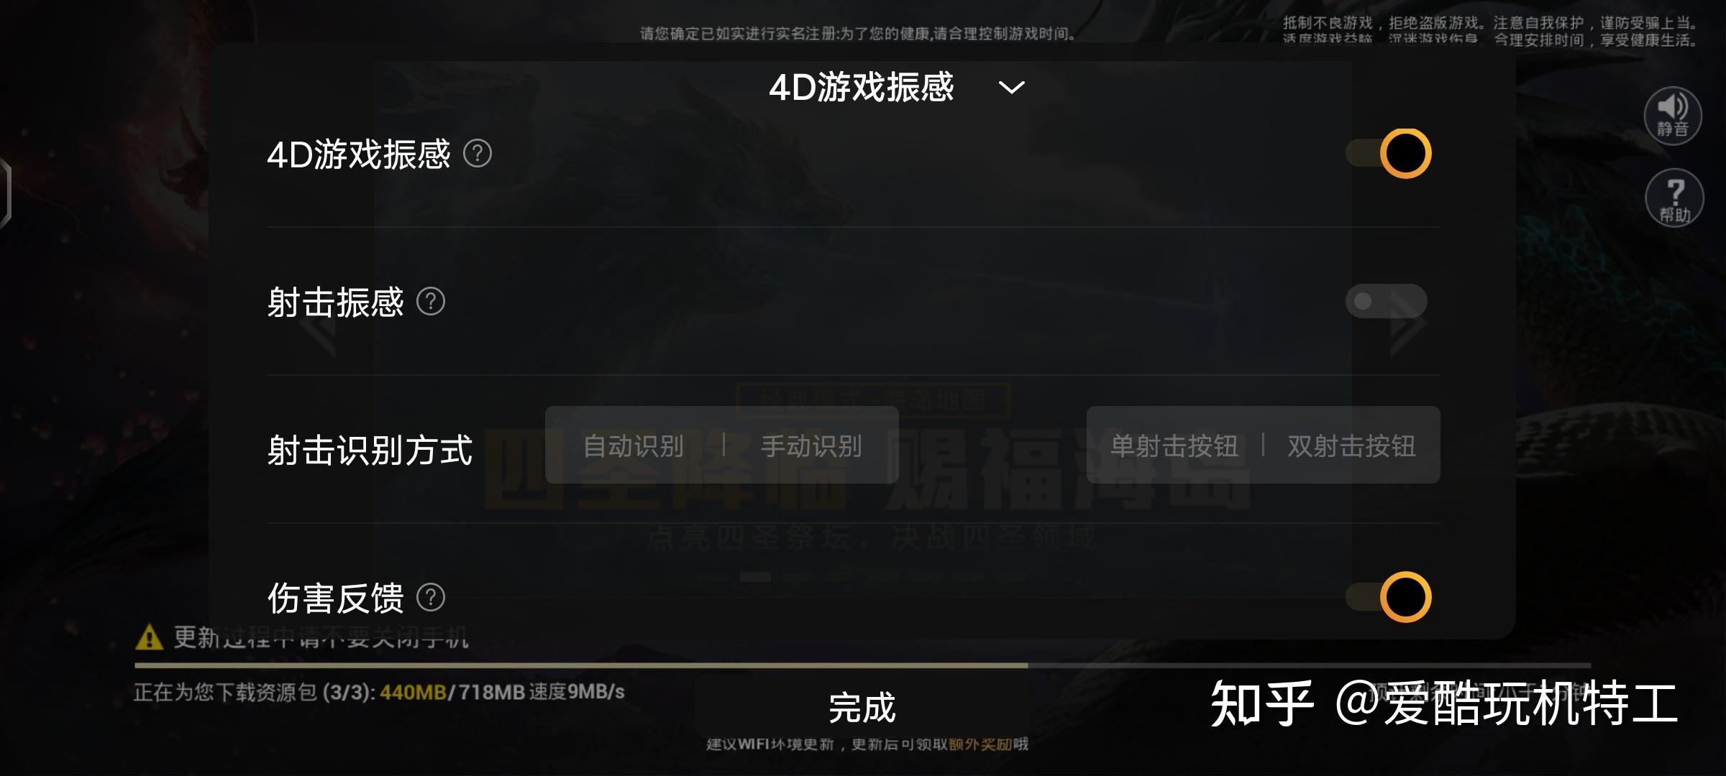Mute game sound with 静音 icon
This screenshot has height=776, width=1726.
pyautogui.click(x=1673, y=115)
